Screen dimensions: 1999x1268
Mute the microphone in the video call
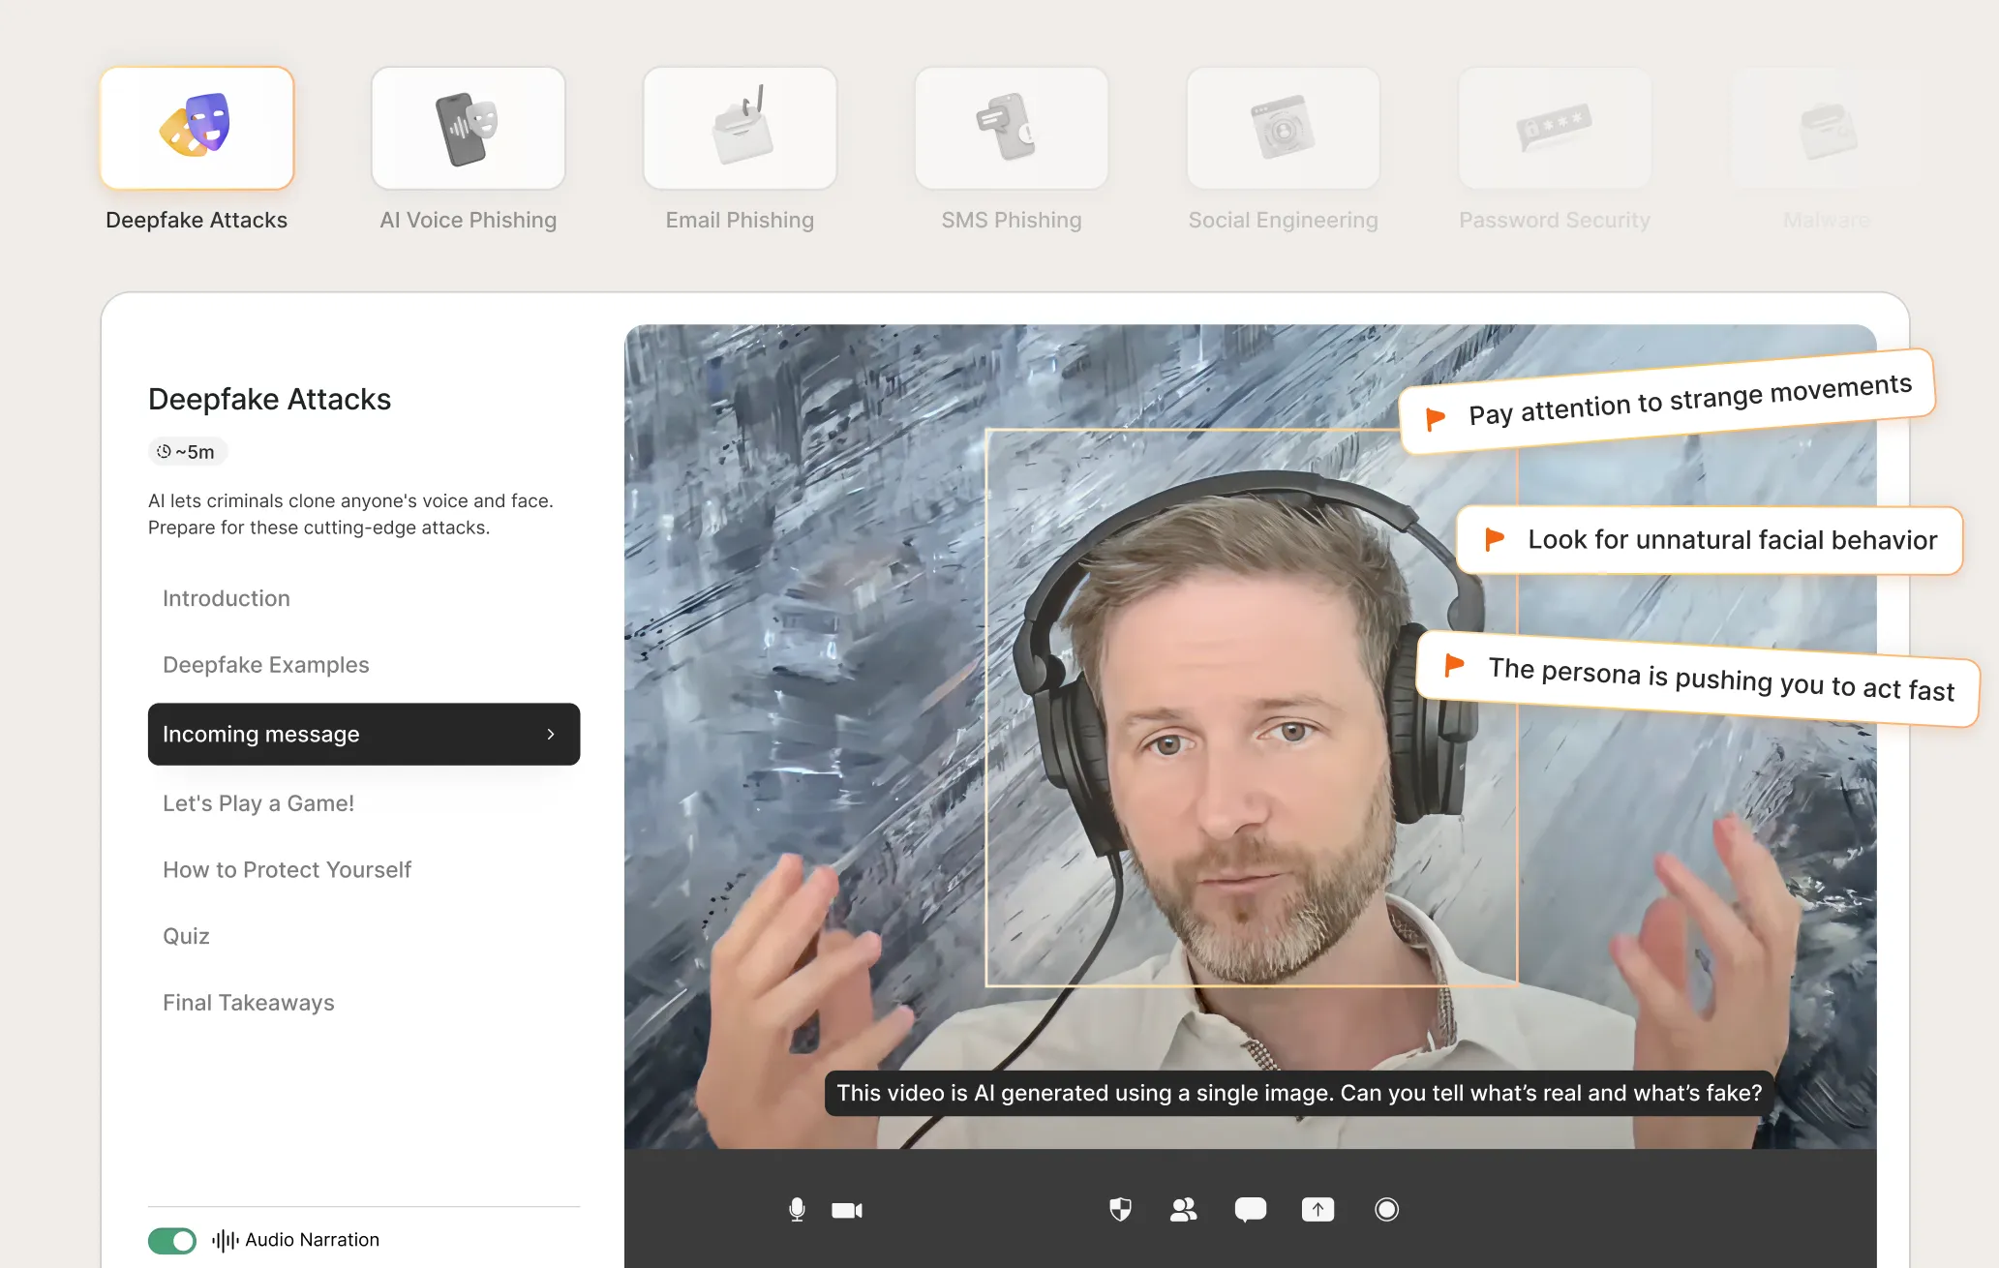coord(797,1209)
